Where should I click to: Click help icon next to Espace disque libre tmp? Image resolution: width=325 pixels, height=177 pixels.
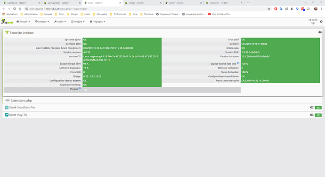tap(238, 63)
